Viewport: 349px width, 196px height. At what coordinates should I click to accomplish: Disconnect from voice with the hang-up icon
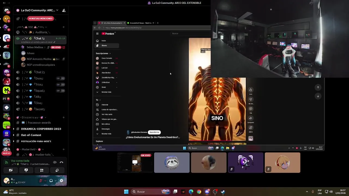coord(62,162)
